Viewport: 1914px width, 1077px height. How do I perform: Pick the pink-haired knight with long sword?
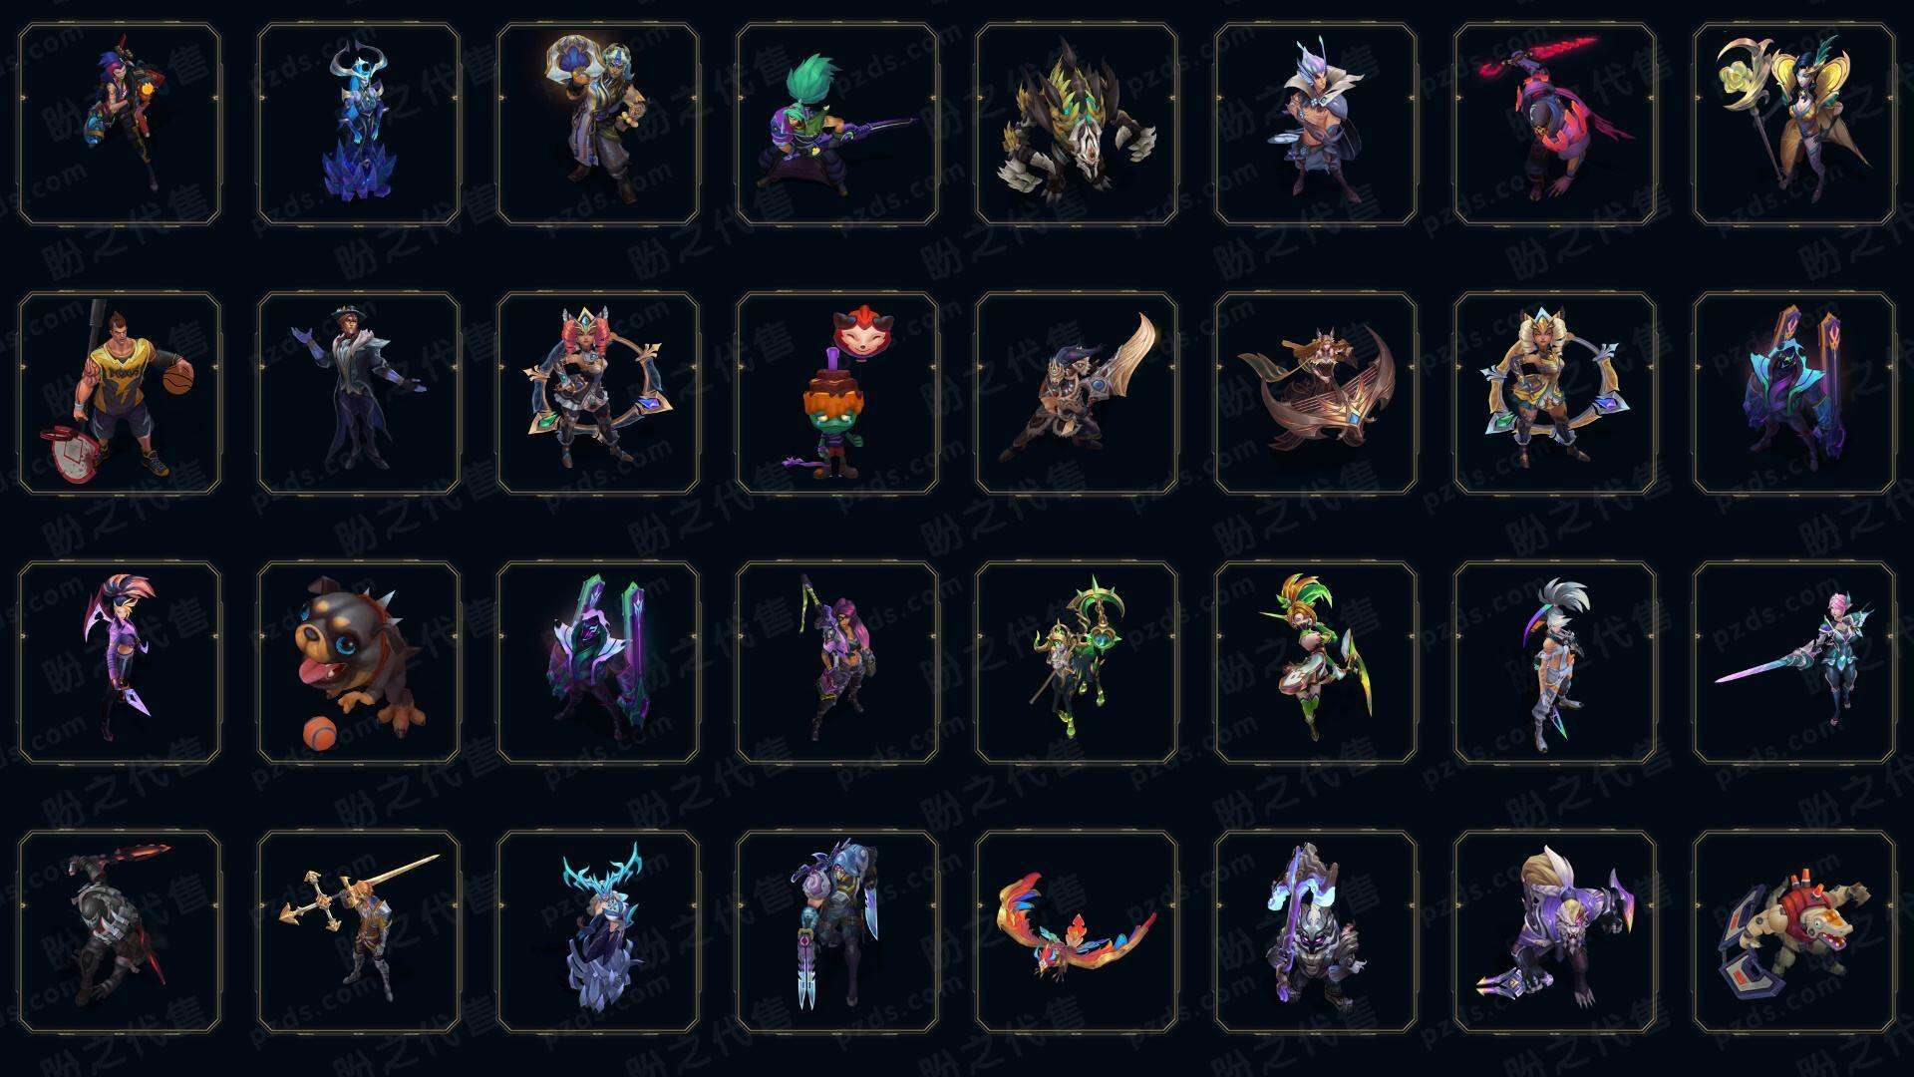click(x=1794, y=663)
